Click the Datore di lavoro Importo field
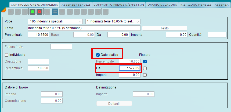Viewport: 231px width, 112px height. pos(52,94)
